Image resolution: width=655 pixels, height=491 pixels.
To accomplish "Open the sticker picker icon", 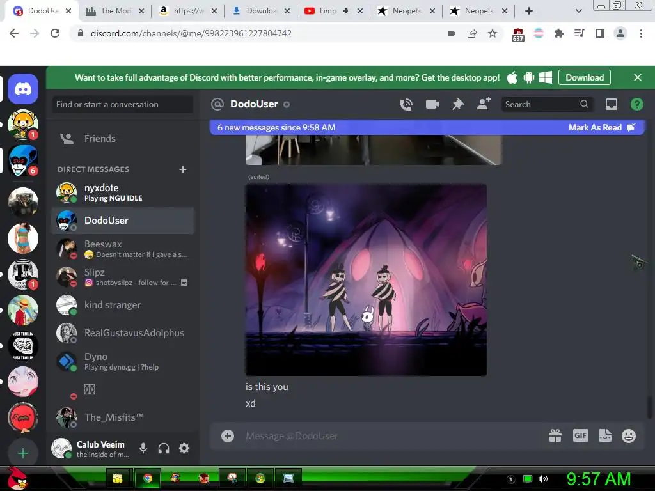I will point(604,436).
